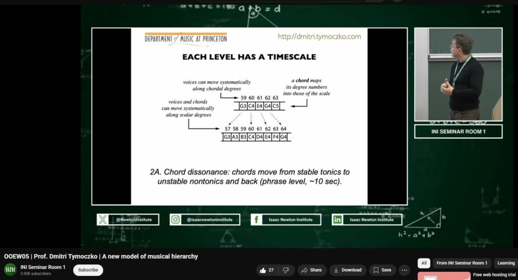Click the Facebook logo in the video overlay
This screenshot has height=280, width=518.
point(256,219)
